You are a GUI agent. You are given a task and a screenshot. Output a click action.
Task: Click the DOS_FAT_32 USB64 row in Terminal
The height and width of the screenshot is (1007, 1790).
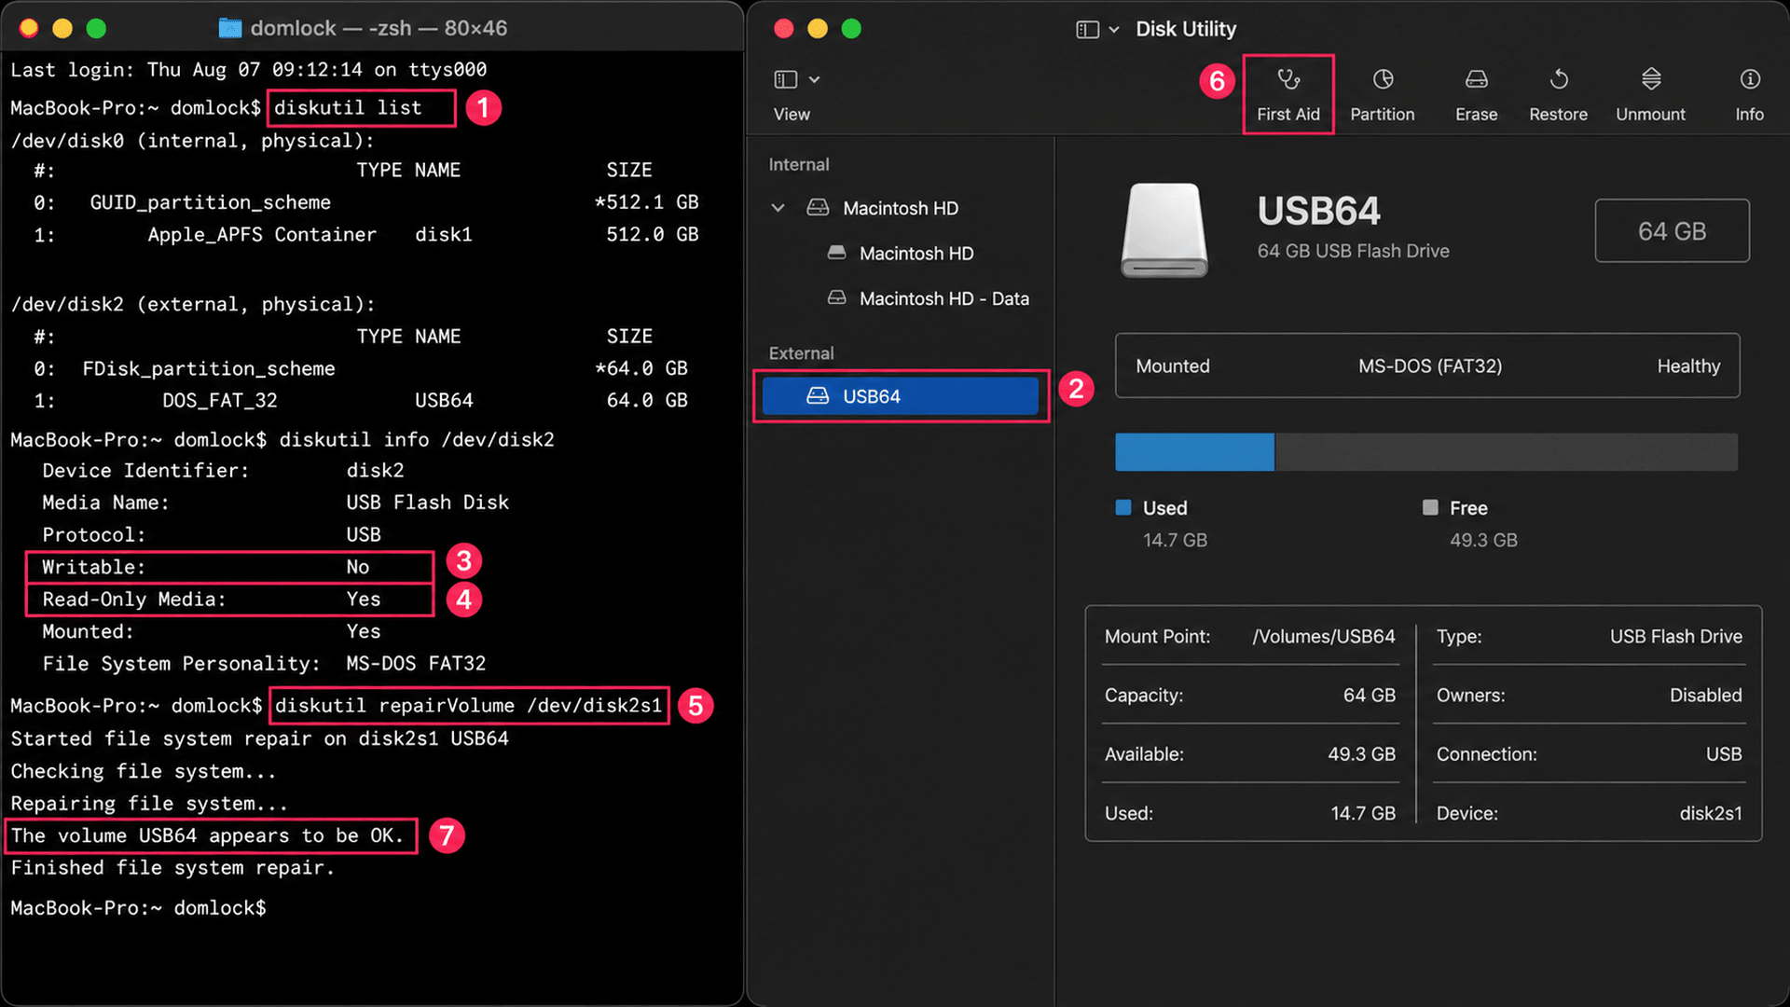pyautogui.click(x=361, y=400)
